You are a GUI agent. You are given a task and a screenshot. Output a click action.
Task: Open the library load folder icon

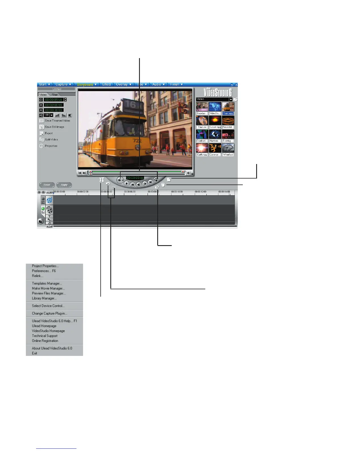pyautogui.click(x=235, y=99)
